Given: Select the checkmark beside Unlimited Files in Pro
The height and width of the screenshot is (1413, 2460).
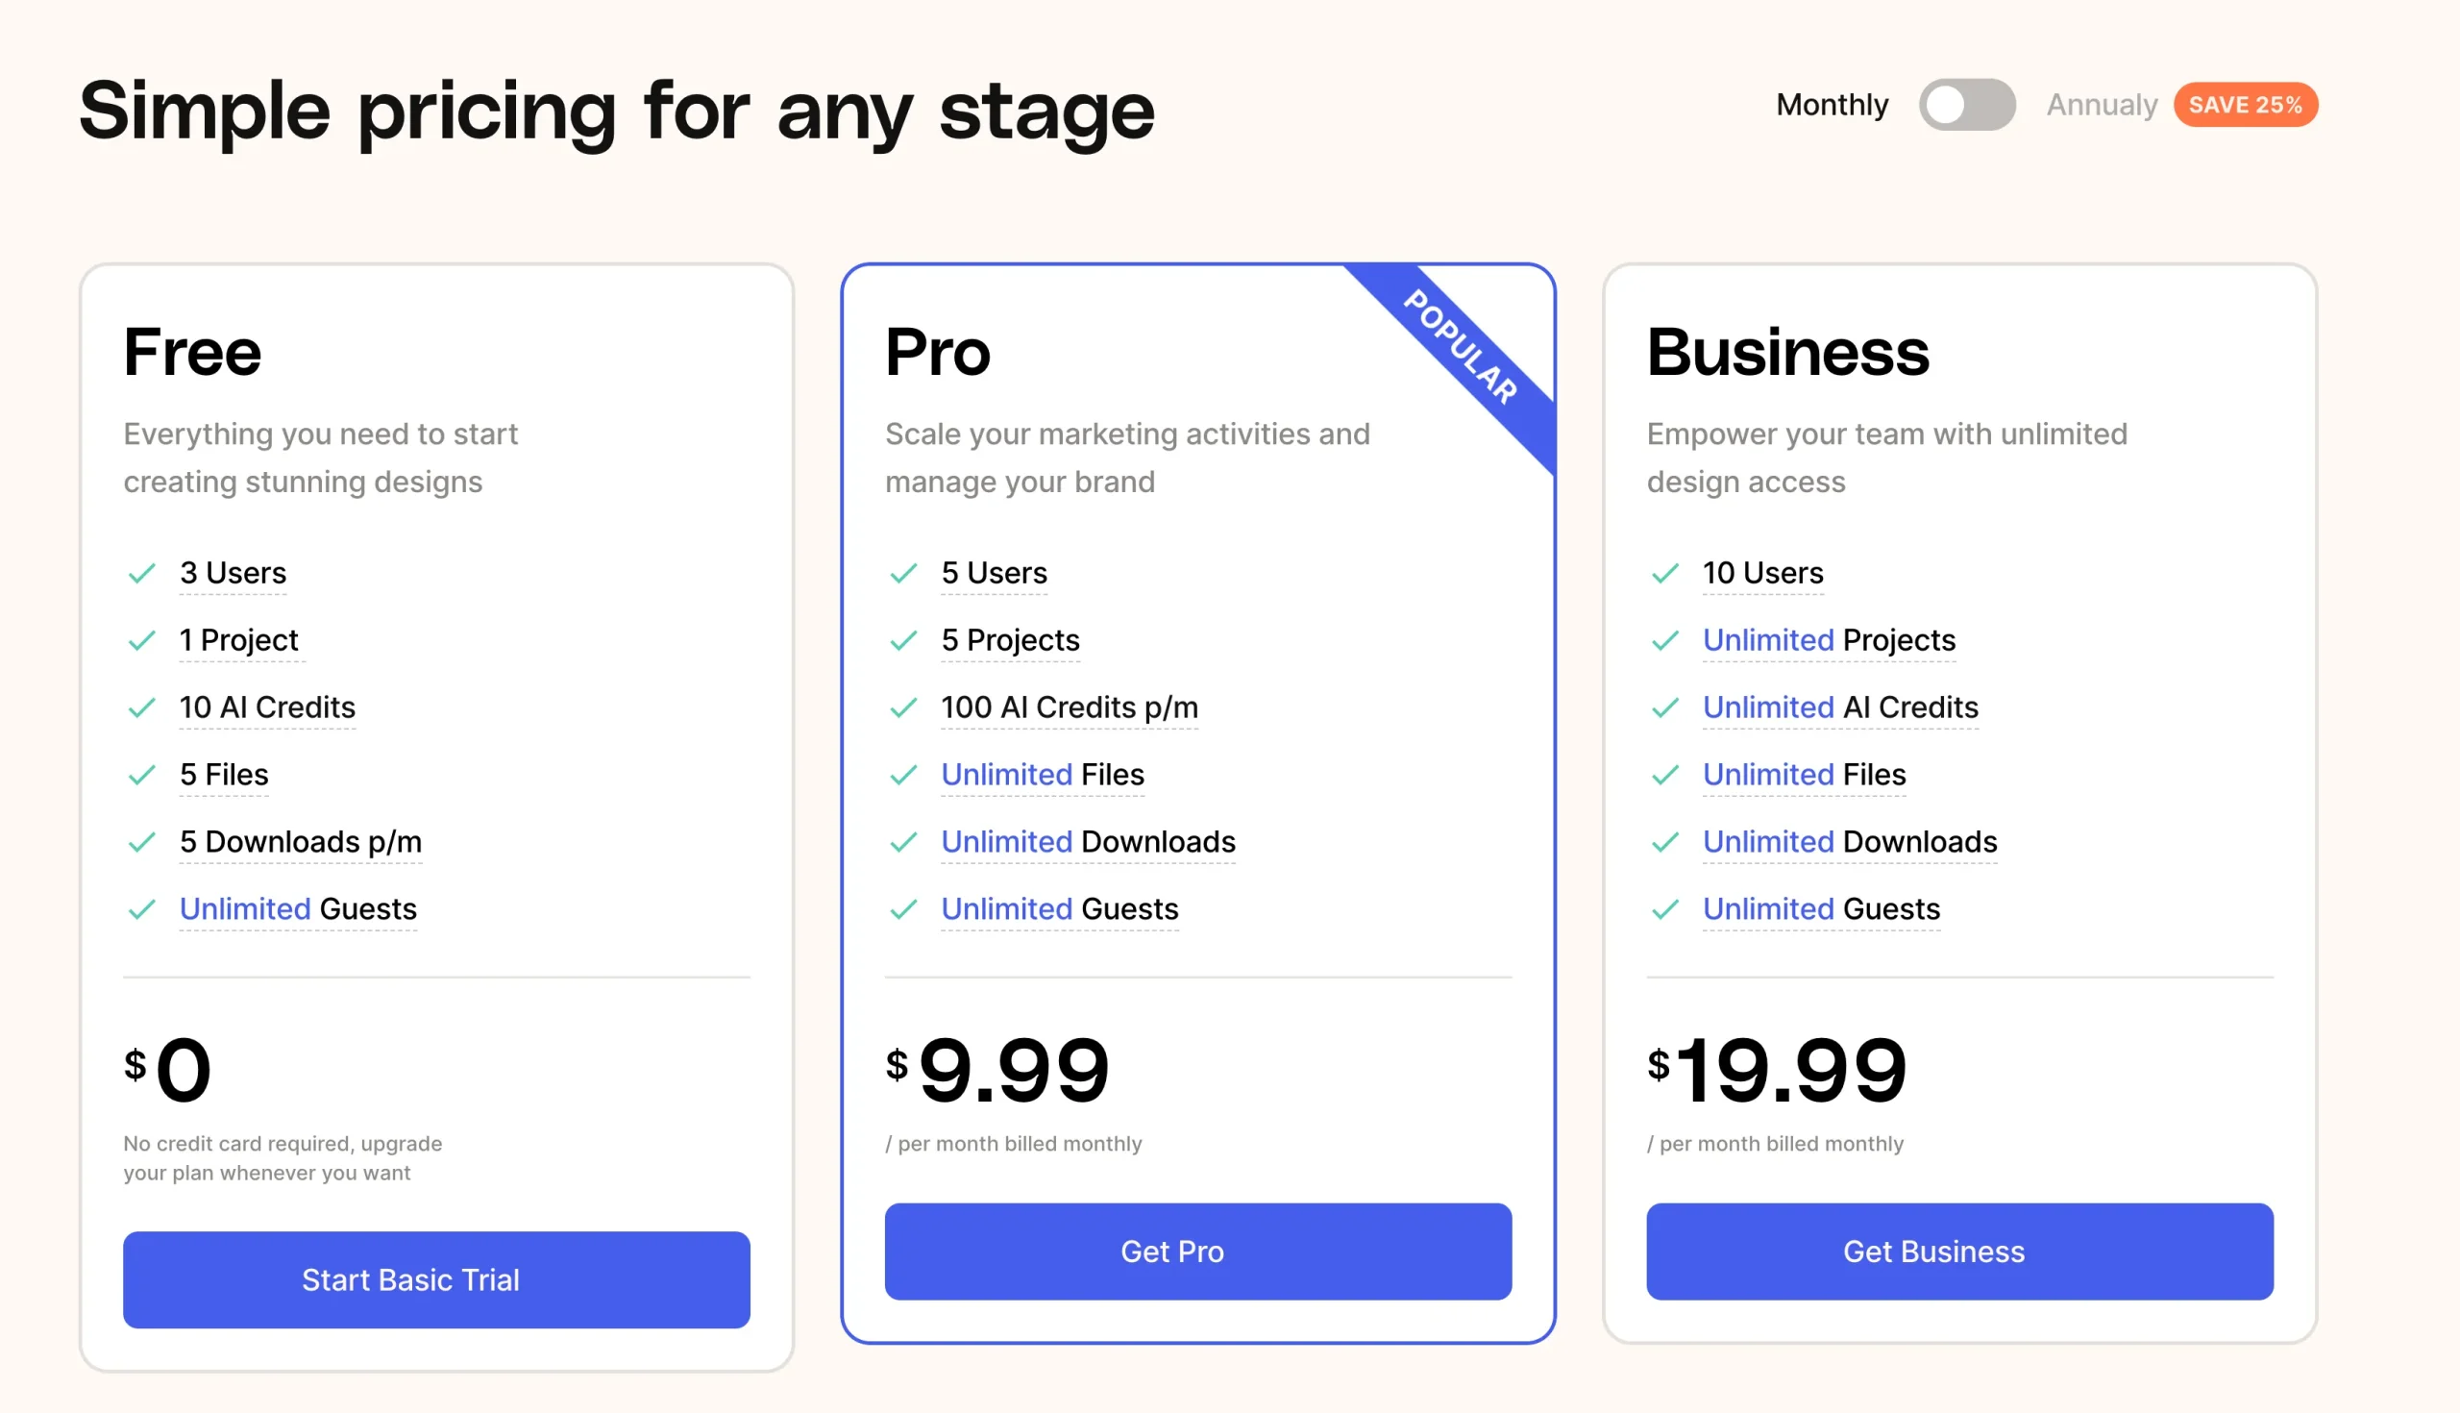Looking at the screenshot, I should coord(905,775).
